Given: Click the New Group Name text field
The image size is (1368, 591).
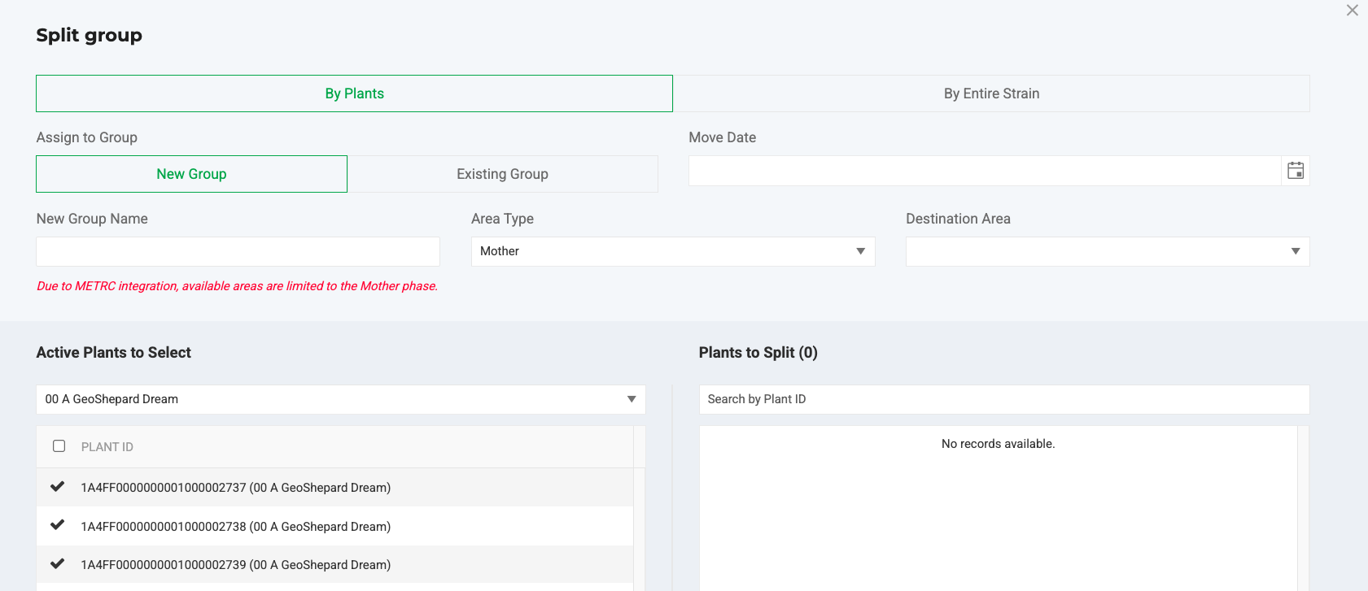Looking at the screenshot, I should pyautogui.click(x=238, y=251).
